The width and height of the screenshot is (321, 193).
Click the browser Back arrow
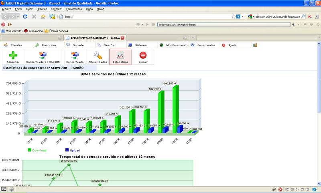[x=6, y=16]
